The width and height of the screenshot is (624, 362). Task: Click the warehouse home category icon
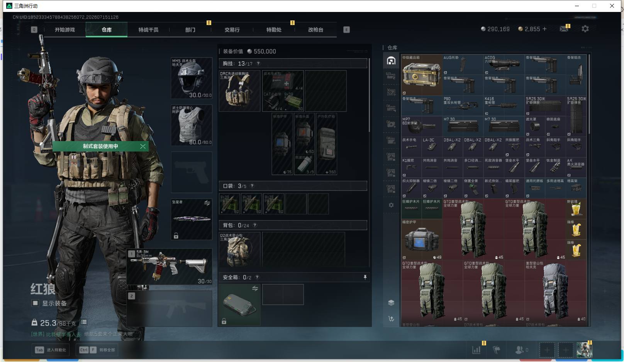391,61
